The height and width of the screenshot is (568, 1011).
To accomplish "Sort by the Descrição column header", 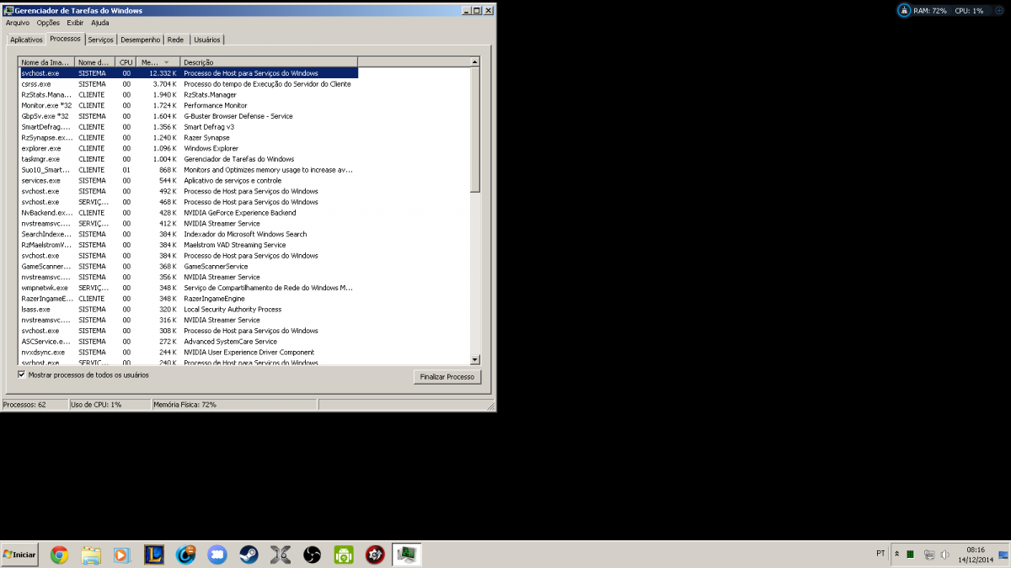I will 269,62.
